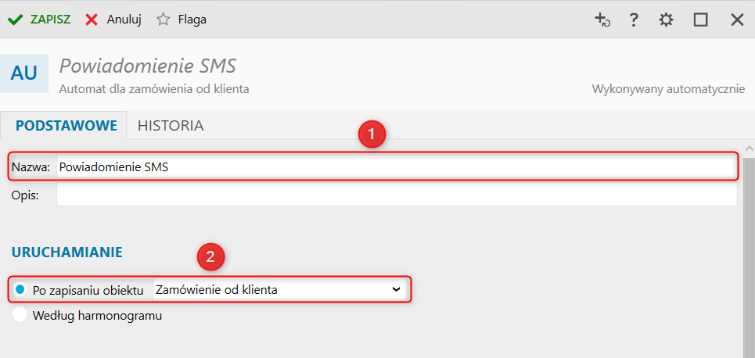Click the Anuluj button text
The image size is (755, 358).
click(124, 20)
